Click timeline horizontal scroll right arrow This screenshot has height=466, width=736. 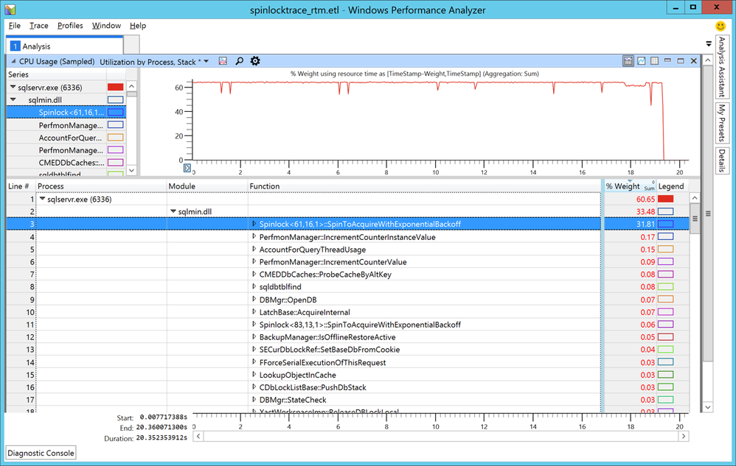pyautogui.click(x=684, y=436)
